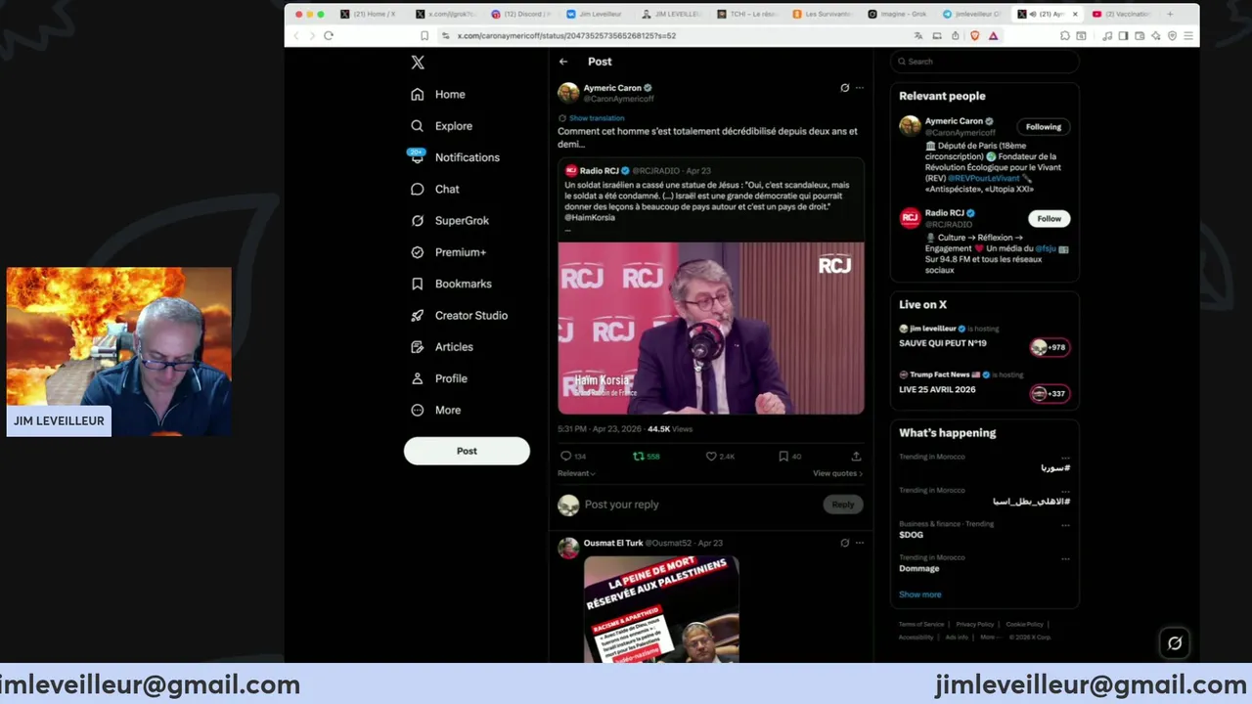Click the back arrow beside Post heading

[563, 62]
